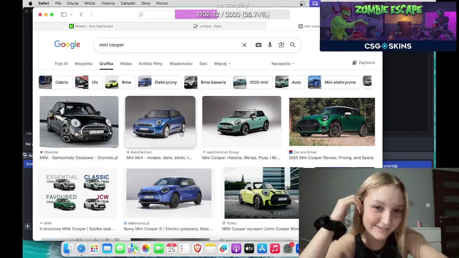This screenshot has width=459, height=258.
Task: Open the Apple menu
Action: [x=30, y=3]
